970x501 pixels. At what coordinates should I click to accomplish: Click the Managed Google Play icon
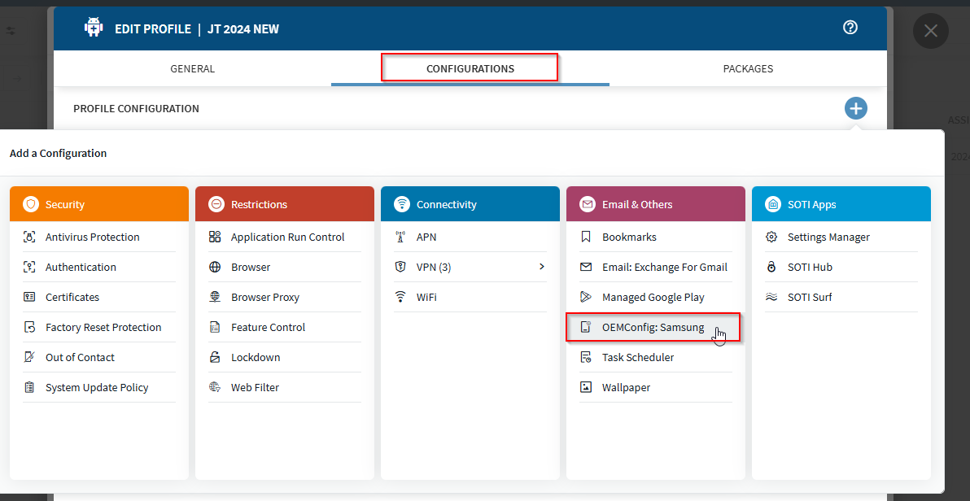[587, 297]
